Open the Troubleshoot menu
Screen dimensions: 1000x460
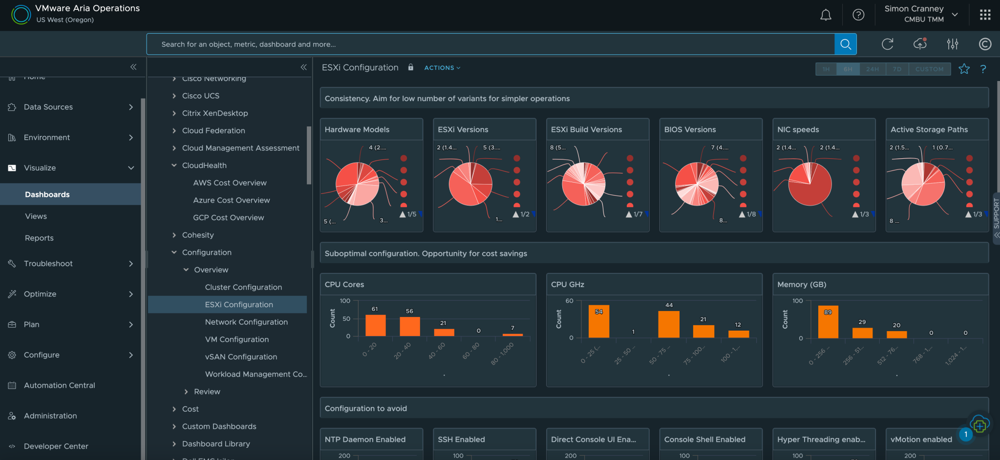(70, 264)
